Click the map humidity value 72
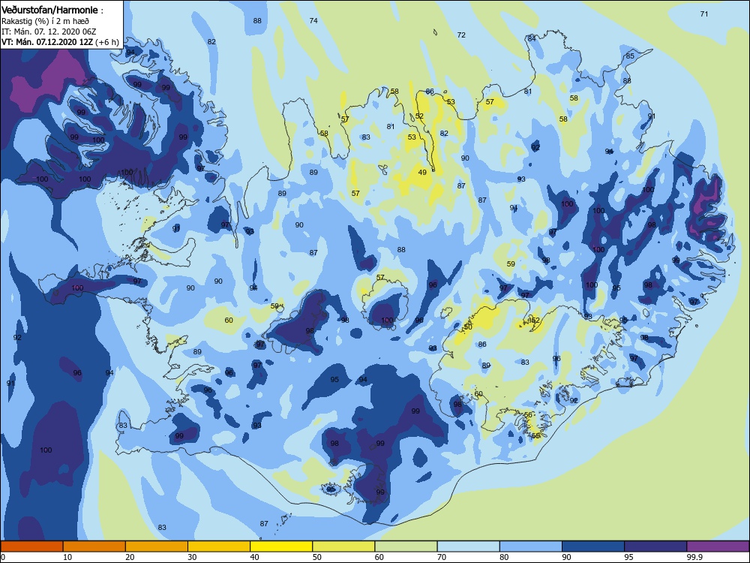 point(461,35)
